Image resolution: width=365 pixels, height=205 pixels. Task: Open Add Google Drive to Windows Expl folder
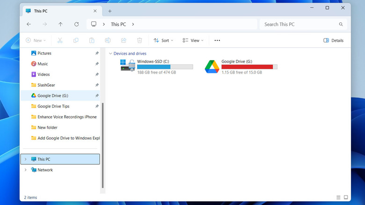tap(69, 138)
